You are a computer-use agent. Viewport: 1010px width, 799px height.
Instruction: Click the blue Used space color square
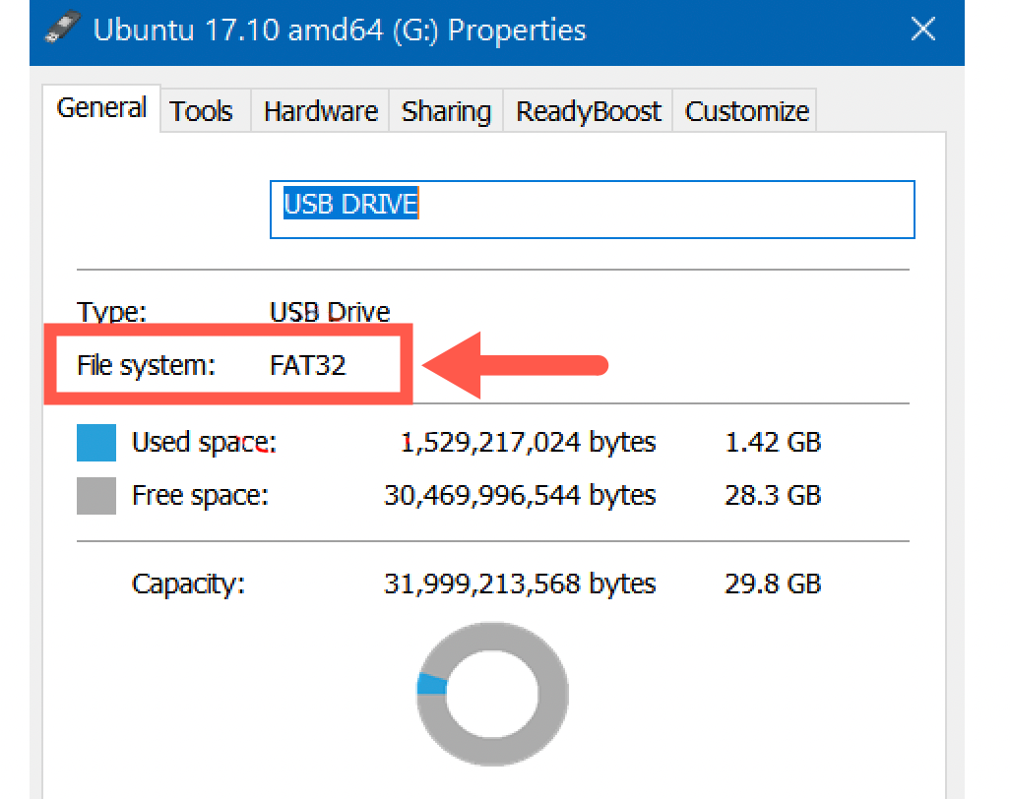tap(95, 442)
